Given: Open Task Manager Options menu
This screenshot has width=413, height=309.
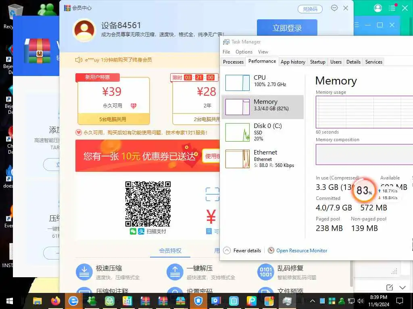Looking at the screenshot, I should click(x=244, y=52).
